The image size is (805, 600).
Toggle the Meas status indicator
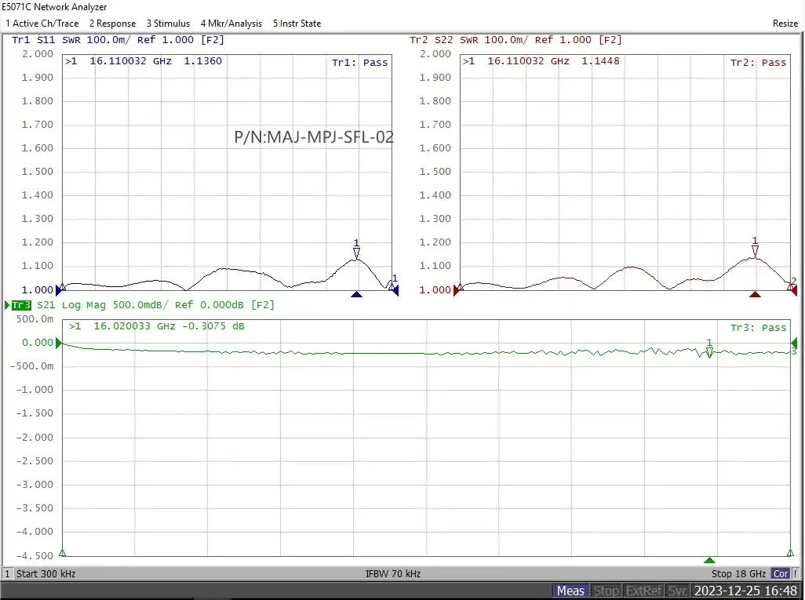[x=570, y=591]
